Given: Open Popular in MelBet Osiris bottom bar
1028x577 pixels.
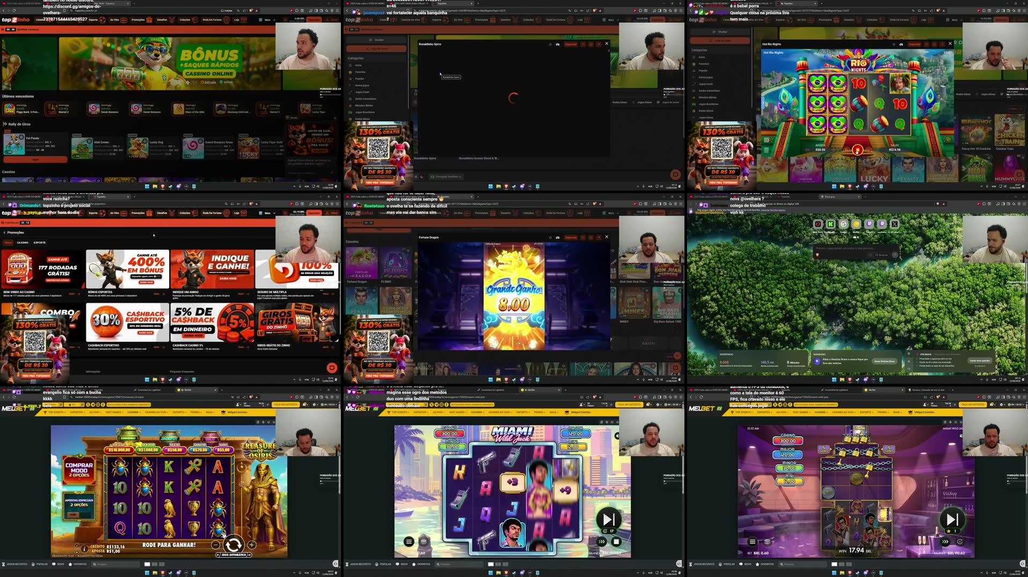Looking at the screenshot, I should point(40,564).
